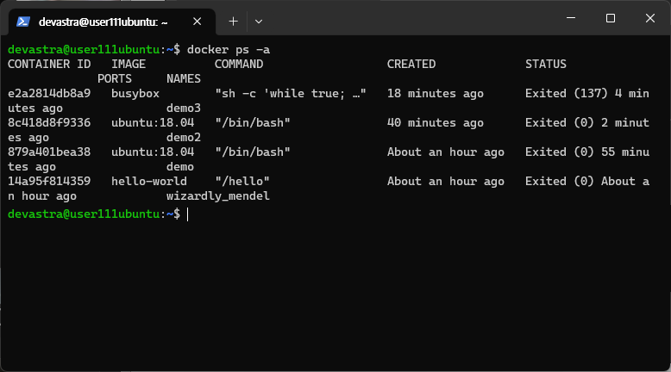Screen dimensions: 671x372
Task: Click the NAMES column header
Action: (x=184, y=78)
